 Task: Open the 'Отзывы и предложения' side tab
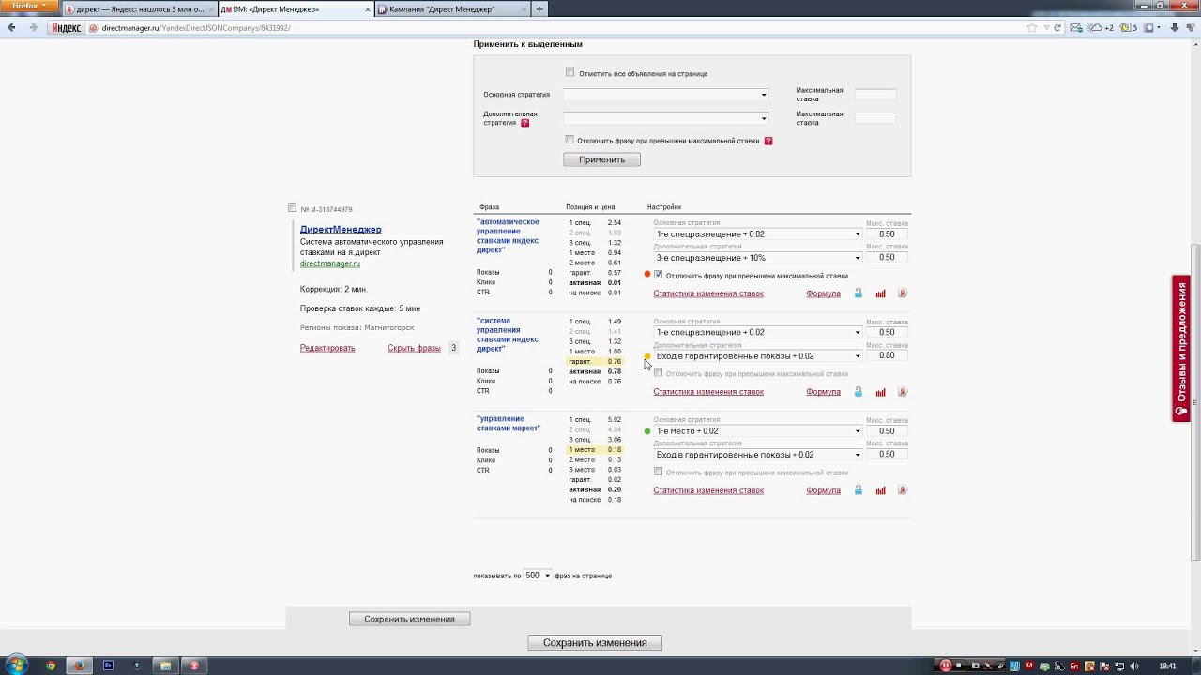click(1181, 348)
